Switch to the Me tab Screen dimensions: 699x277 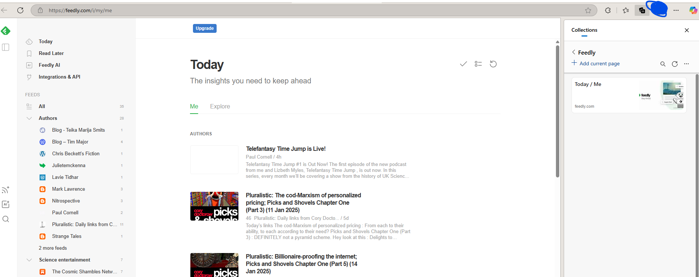pos(194,107)
